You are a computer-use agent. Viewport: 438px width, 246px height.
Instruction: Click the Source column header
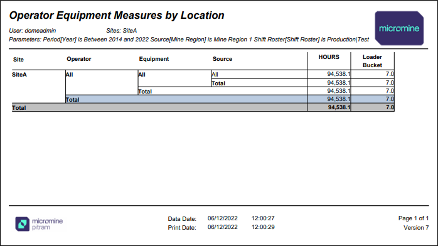(222, 59)
